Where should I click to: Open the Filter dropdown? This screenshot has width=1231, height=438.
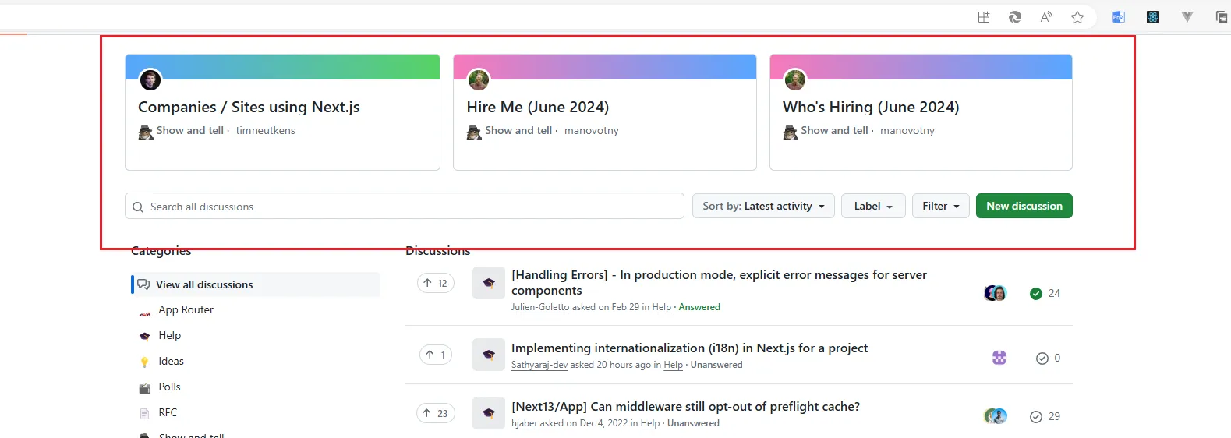coord(940,207)
